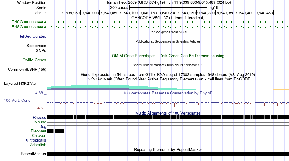
Task: Click the Zebrafish alignment label
Action: (x=38, y=145)
